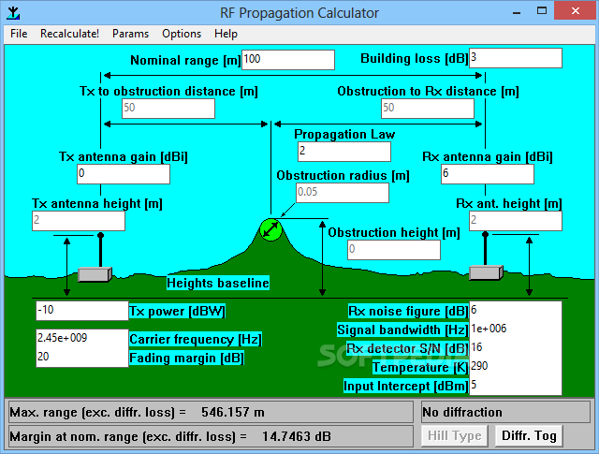The height and width of the screenshot is (454, 599).
Task: Click the Hill Type button
Action: click(455, 435)
